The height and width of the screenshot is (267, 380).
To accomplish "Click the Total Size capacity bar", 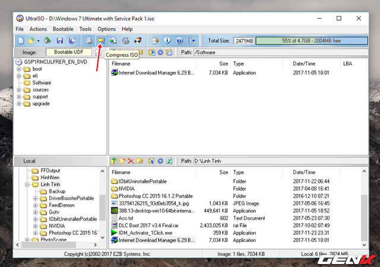I will coord(312,41).
